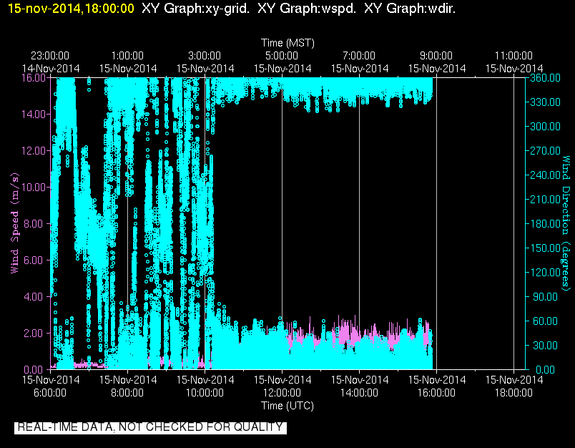Image resolution: width=575 pixels, height=448 pixels.
Task: Click the REAL-TIME DATA quality notice
Action: (x=150, y=427)
